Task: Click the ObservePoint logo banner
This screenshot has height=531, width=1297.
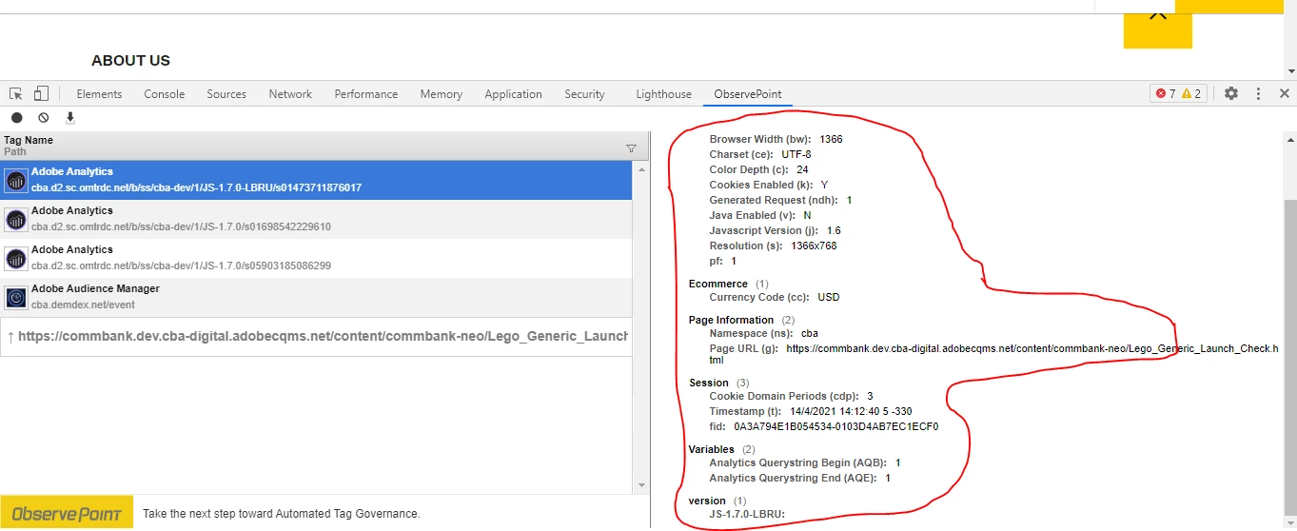Action: point(67,514)
